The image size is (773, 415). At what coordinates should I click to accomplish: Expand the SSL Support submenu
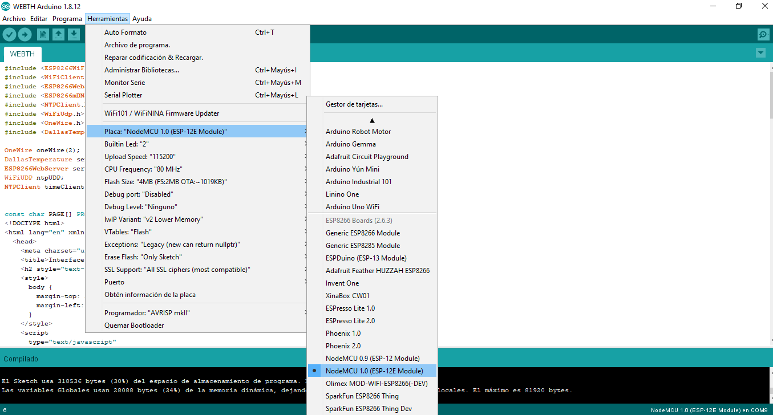pos(197,270)
